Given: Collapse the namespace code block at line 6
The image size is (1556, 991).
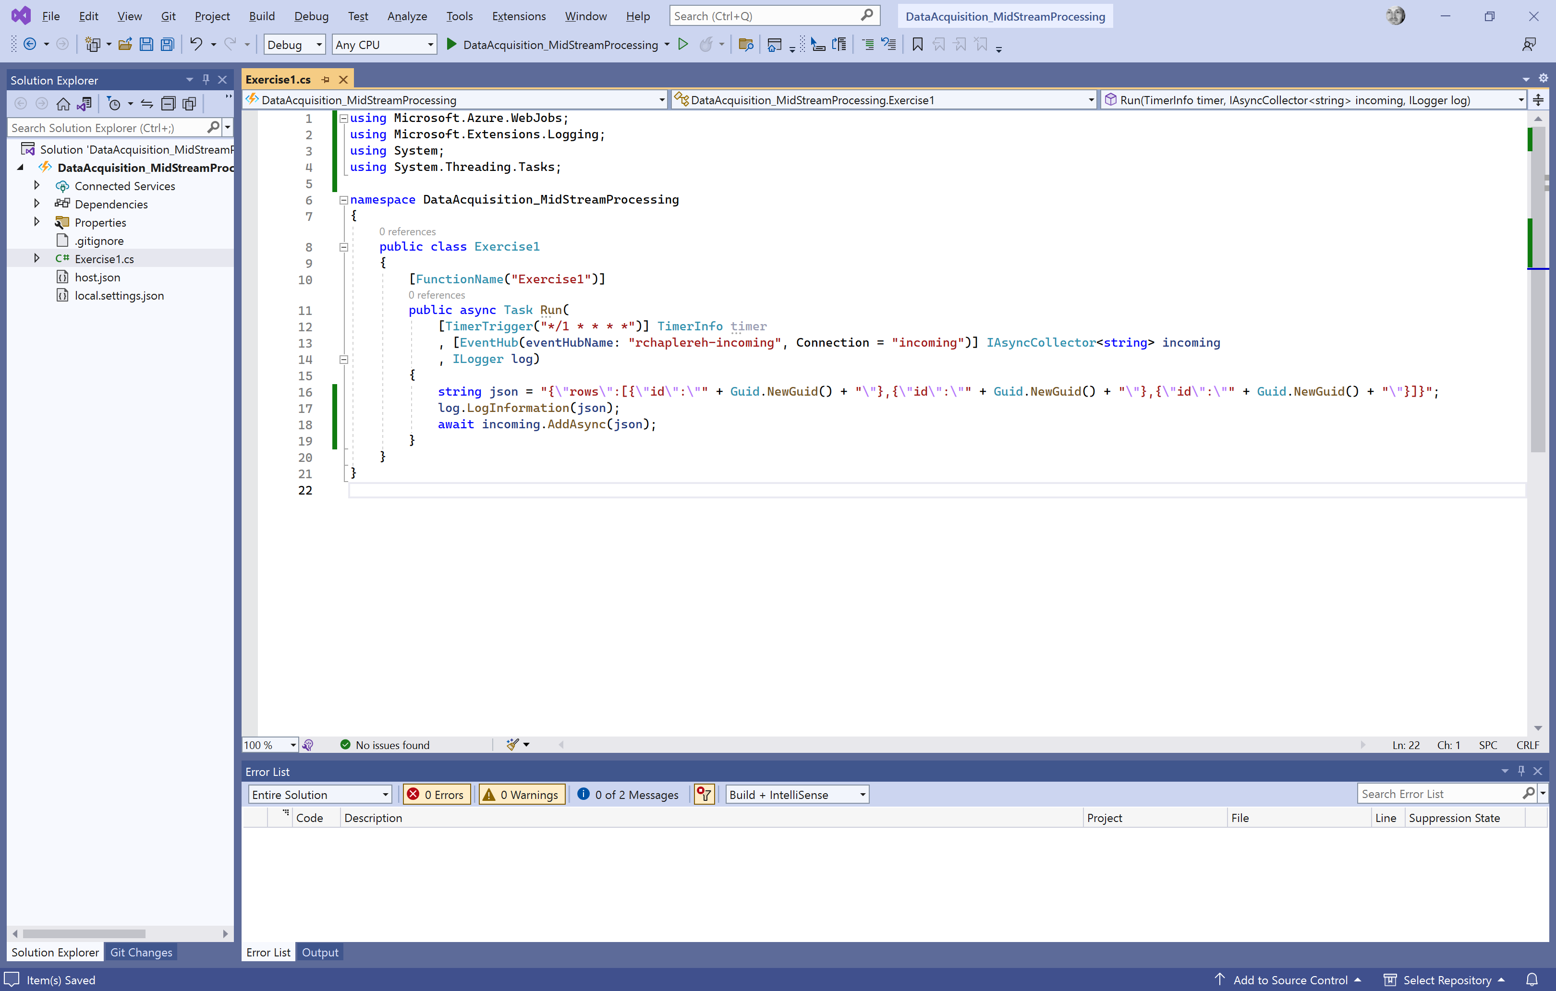Looking at the screenshot, I should tap(344, 200).
